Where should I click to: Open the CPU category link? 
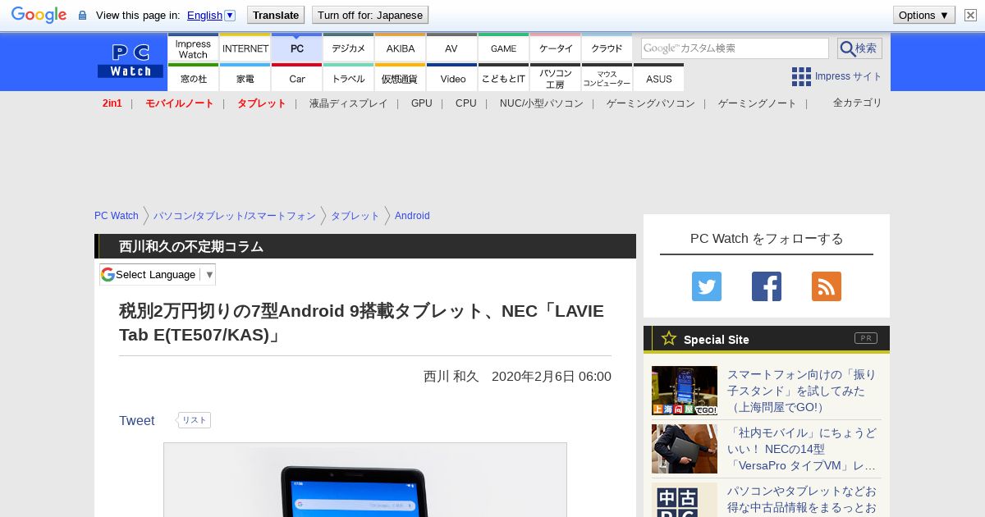(466, 103)
